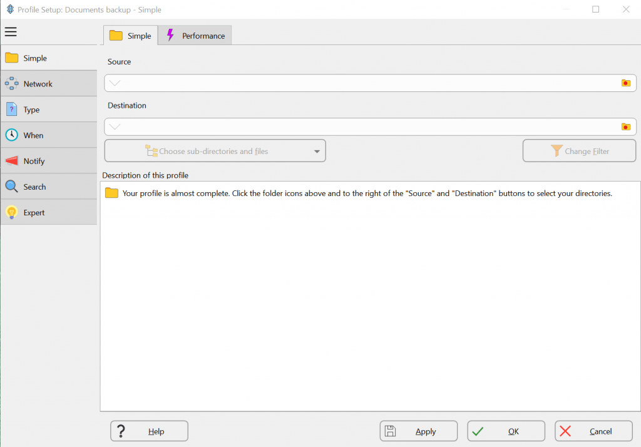641x447 pixels.
Task: Open the Expert settings section
Action: point(49,213)
